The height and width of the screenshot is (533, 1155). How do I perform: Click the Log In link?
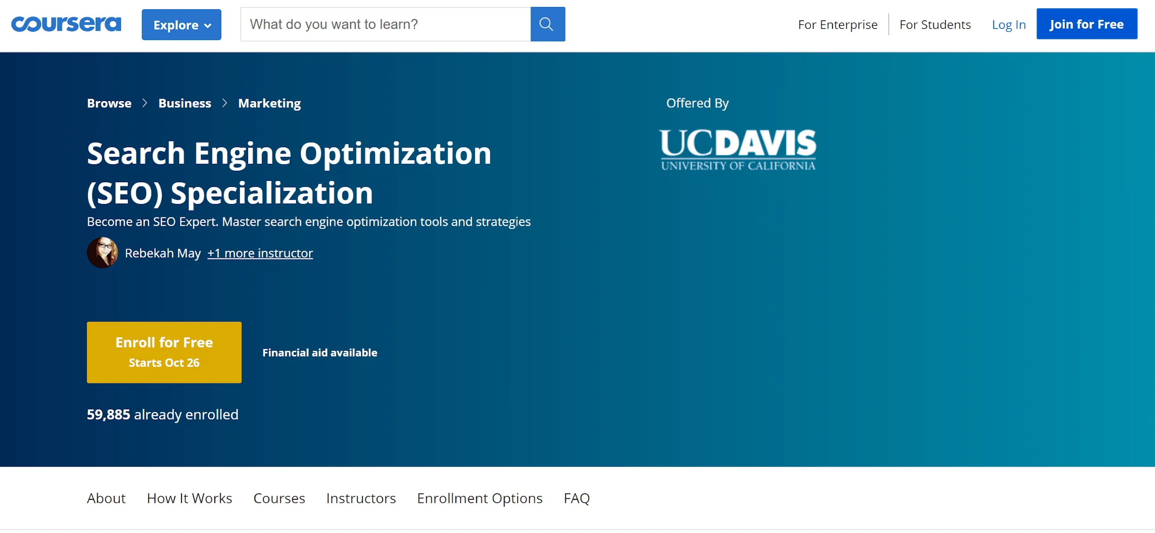click(1009, 24)
